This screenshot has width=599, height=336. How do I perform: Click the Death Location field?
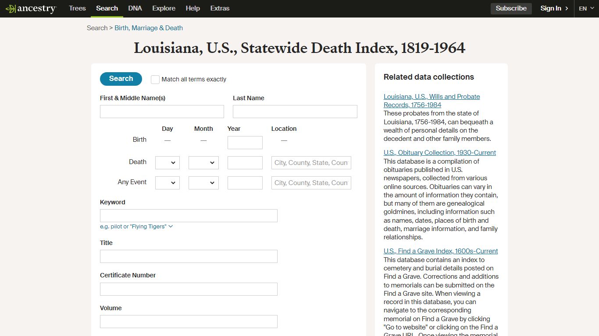tap(311, 163)
